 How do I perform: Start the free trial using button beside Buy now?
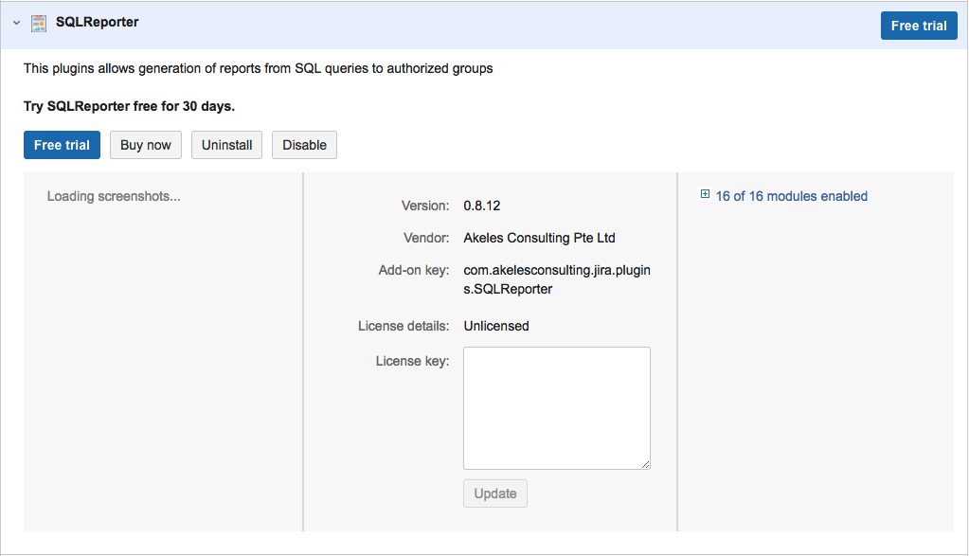(62, 145)
